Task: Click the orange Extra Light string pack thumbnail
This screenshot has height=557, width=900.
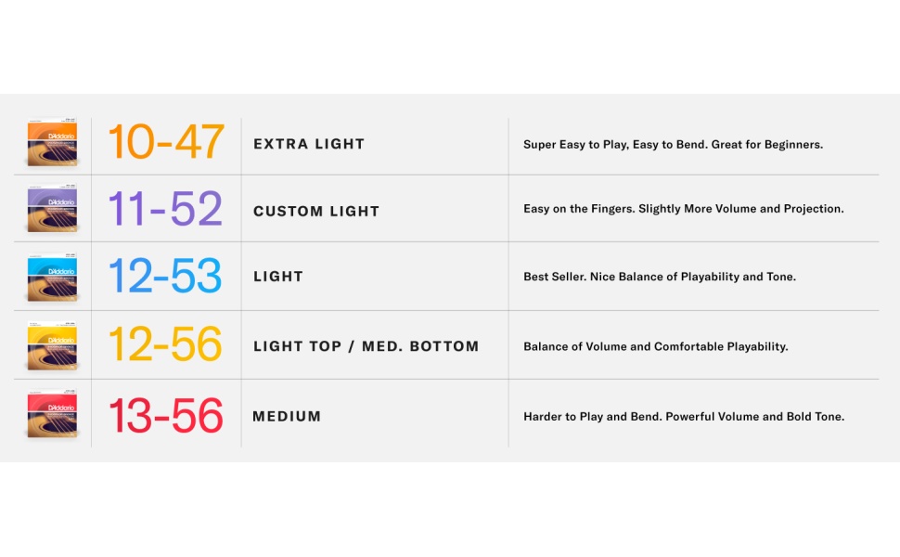Action: 52,143
